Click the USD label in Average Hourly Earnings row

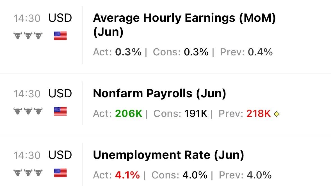pyautogui.click(x=60, y=18)
